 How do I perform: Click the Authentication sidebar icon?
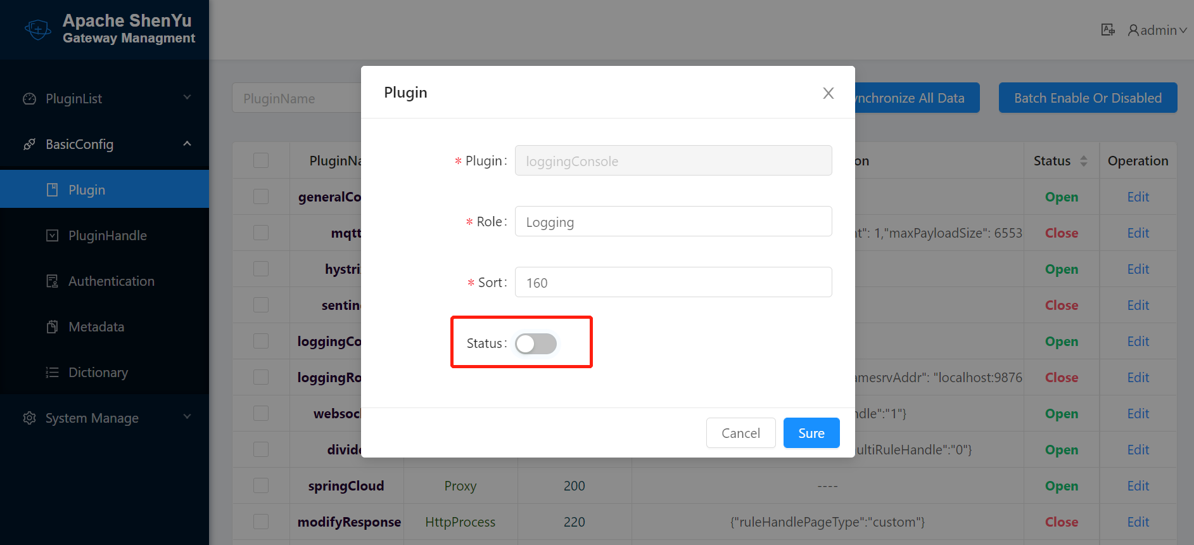[53, 281]
